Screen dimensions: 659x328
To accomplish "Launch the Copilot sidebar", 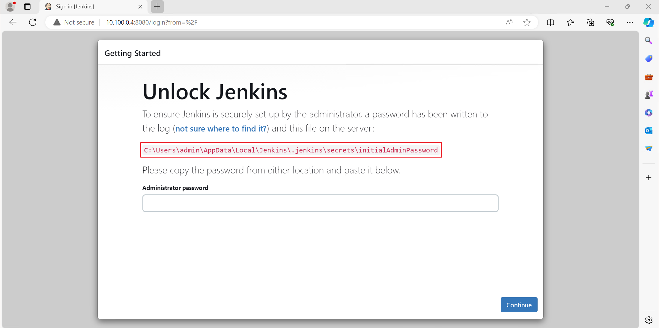I will click(649, 22).
